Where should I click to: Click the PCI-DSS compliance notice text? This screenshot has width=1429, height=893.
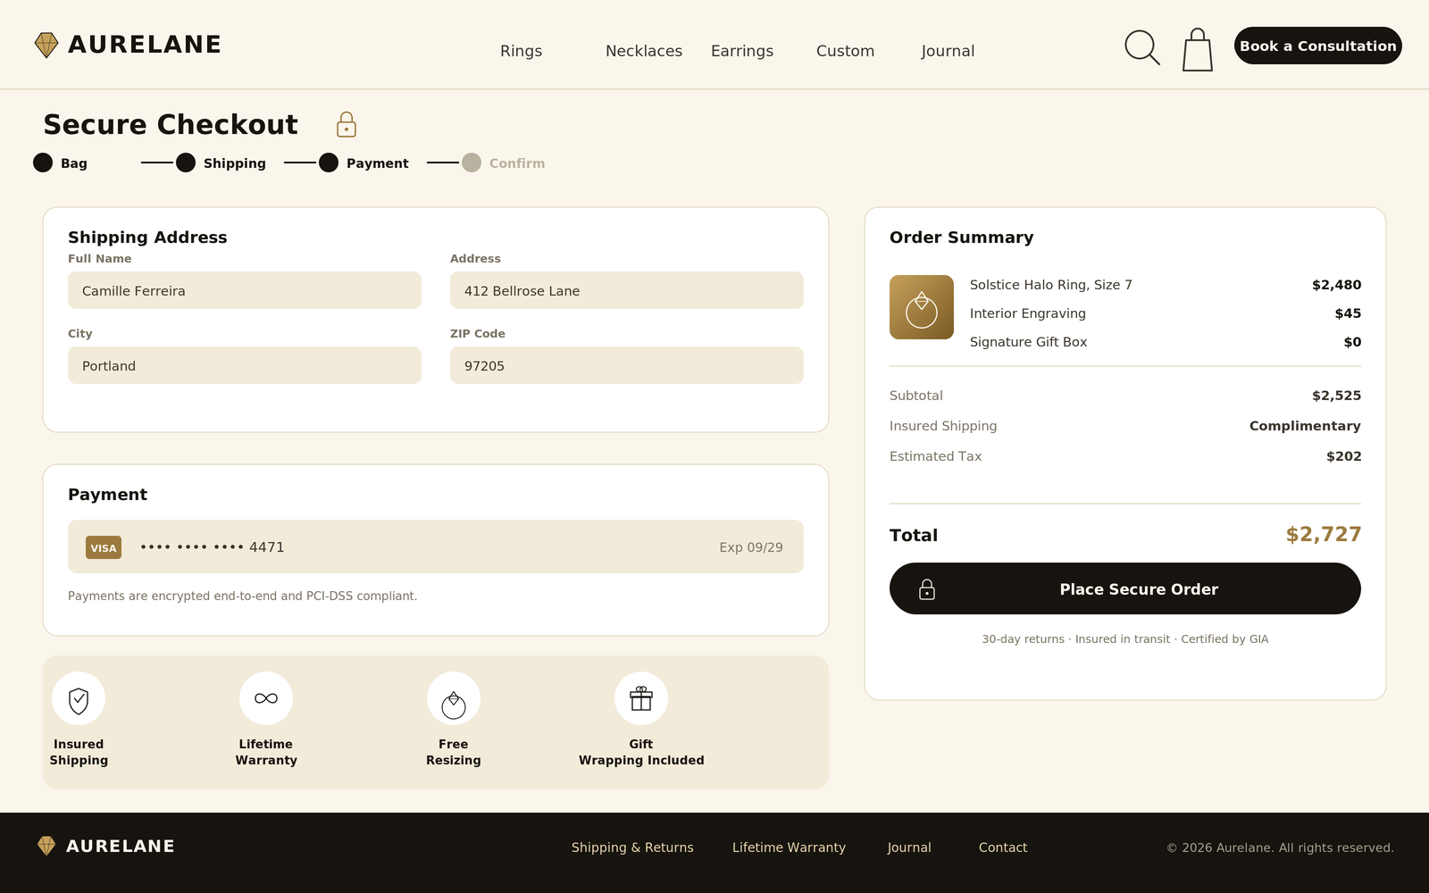tap(243, 596)
